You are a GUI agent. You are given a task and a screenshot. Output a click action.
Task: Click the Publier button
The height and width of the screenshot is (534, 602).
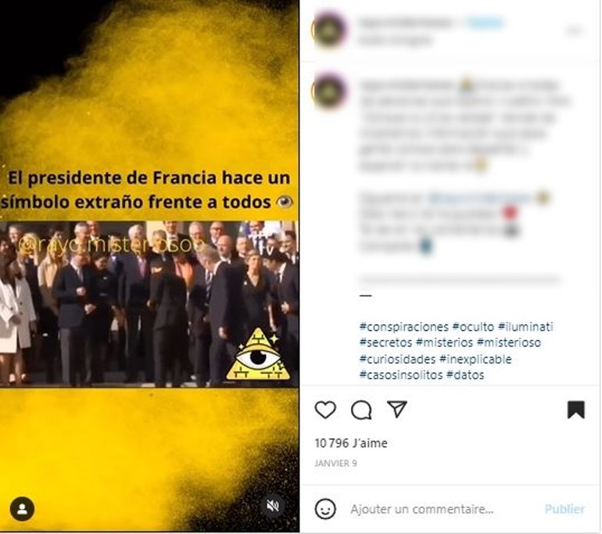tap(564, 509)
